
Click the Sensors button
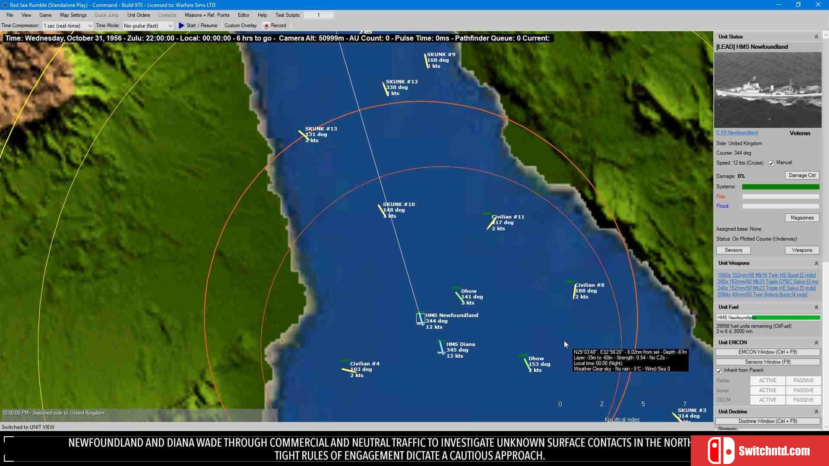733,250
